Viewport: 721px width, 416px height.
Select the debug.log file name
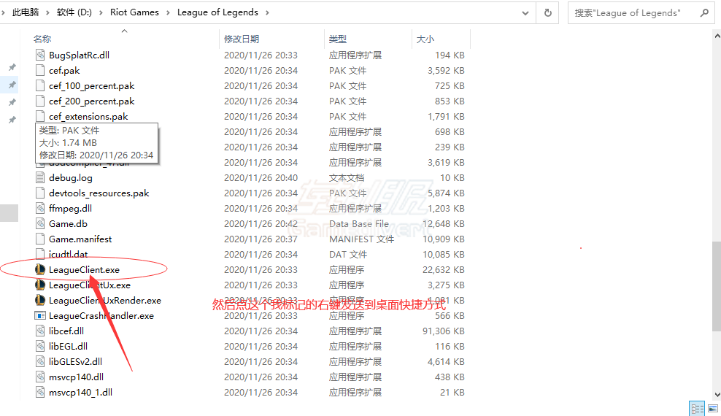(x=70, y=178)
